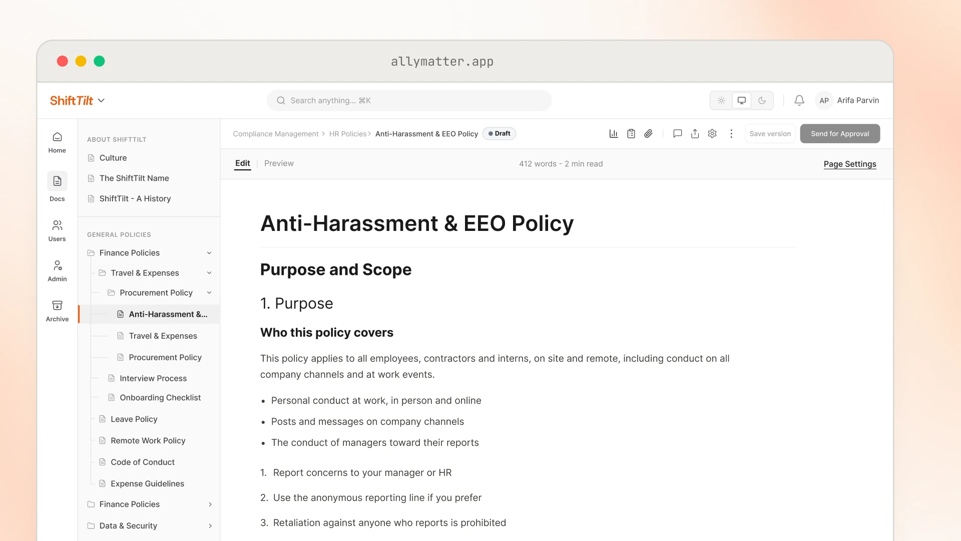Click the Save version button

[x=770, y=134]
